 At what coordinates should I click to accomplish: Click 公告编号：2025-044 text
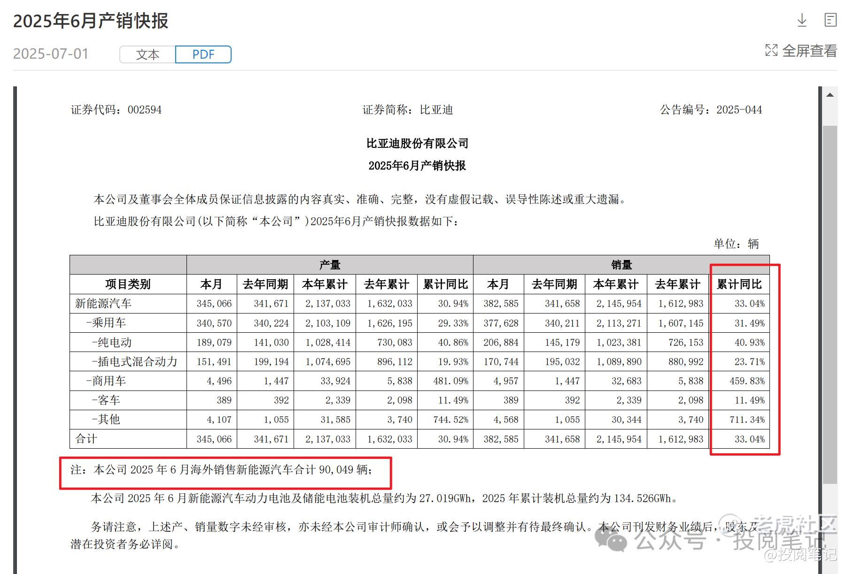tap(711, 110)
